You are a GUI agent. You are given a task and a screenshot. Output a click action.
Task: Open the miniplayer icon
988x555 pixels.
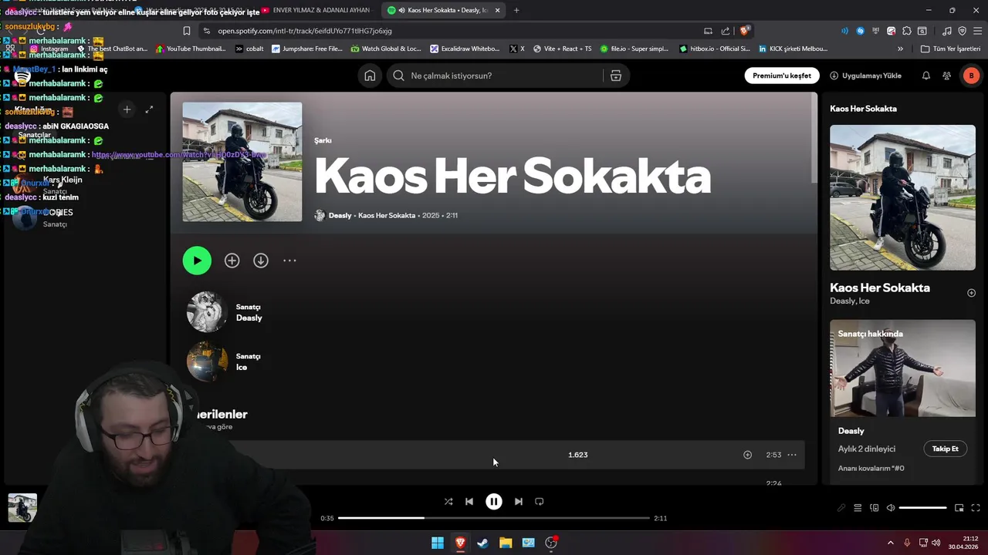[959, 508]
